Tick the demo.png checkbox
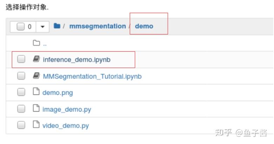The width and height of the screenshot is (274, 144). [21, 92]
